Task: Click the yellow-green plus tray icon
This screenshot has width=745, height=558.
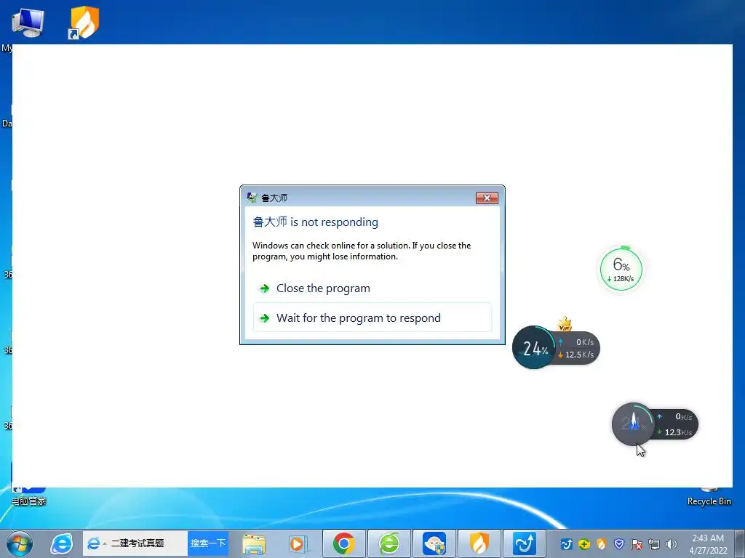Action: coord(584,543)
